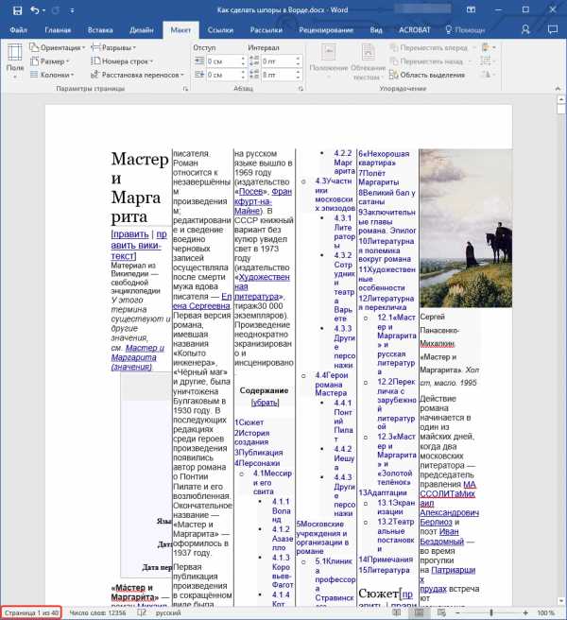Open the Ориентация dropdown
The image size is (567, 620).
tap(58, 47)
